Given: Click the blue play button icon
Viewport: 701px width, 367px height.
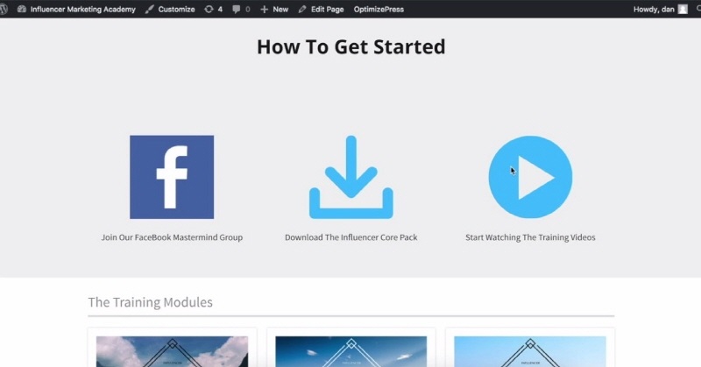Looking at the screenshot, I should click(530, 177).
